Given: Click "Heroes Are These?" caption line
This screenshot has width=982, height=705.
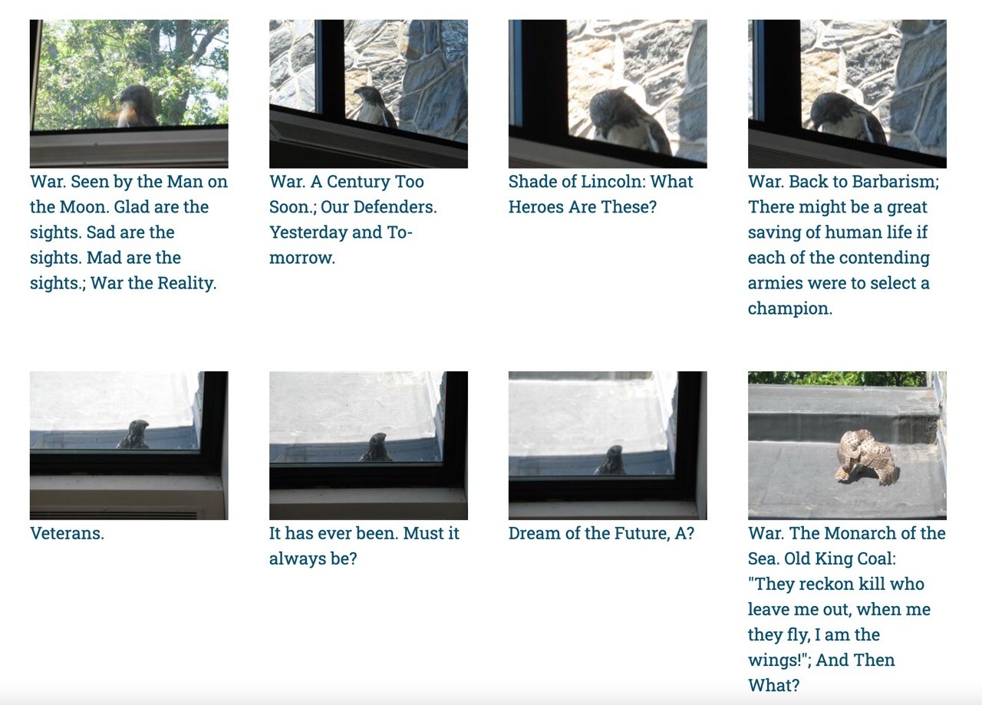Looking at the screenshot, I should click(x=582, y=207).
